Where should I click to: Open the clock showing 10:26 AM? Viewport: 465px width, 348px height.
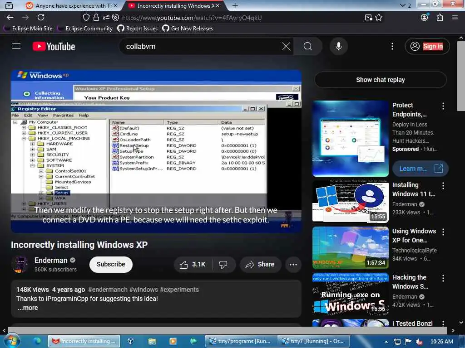[x=441, y=342]
